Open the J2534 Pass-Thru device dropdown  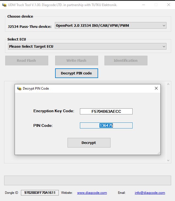[111, 25]
